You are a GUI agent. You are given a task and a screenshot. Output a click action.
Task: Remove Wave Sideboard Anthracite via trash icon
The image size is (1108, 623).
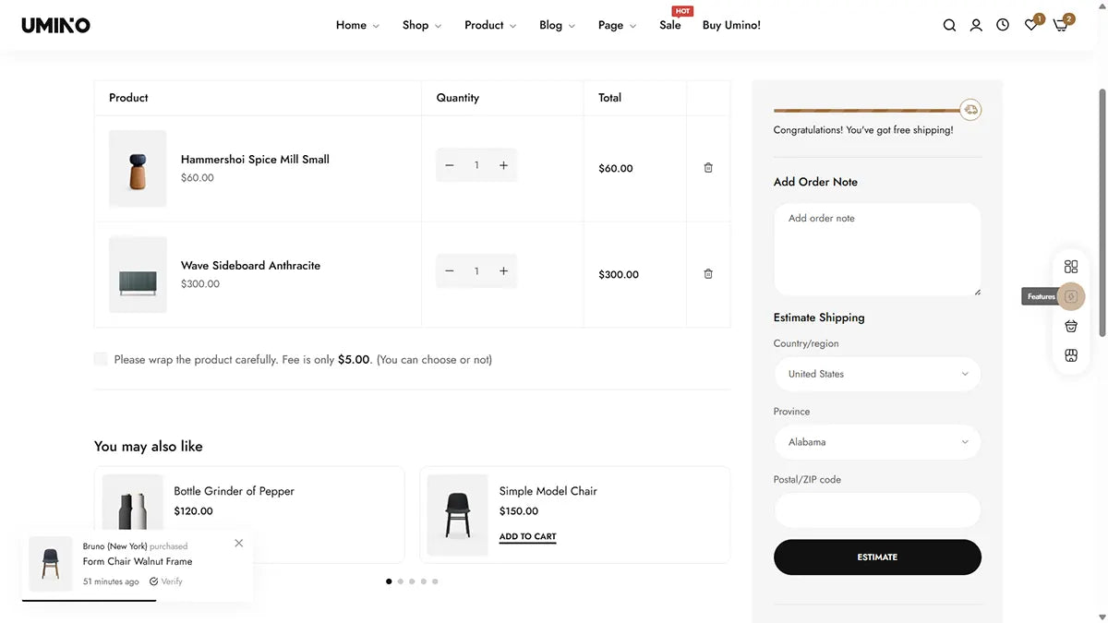point(708,274)
